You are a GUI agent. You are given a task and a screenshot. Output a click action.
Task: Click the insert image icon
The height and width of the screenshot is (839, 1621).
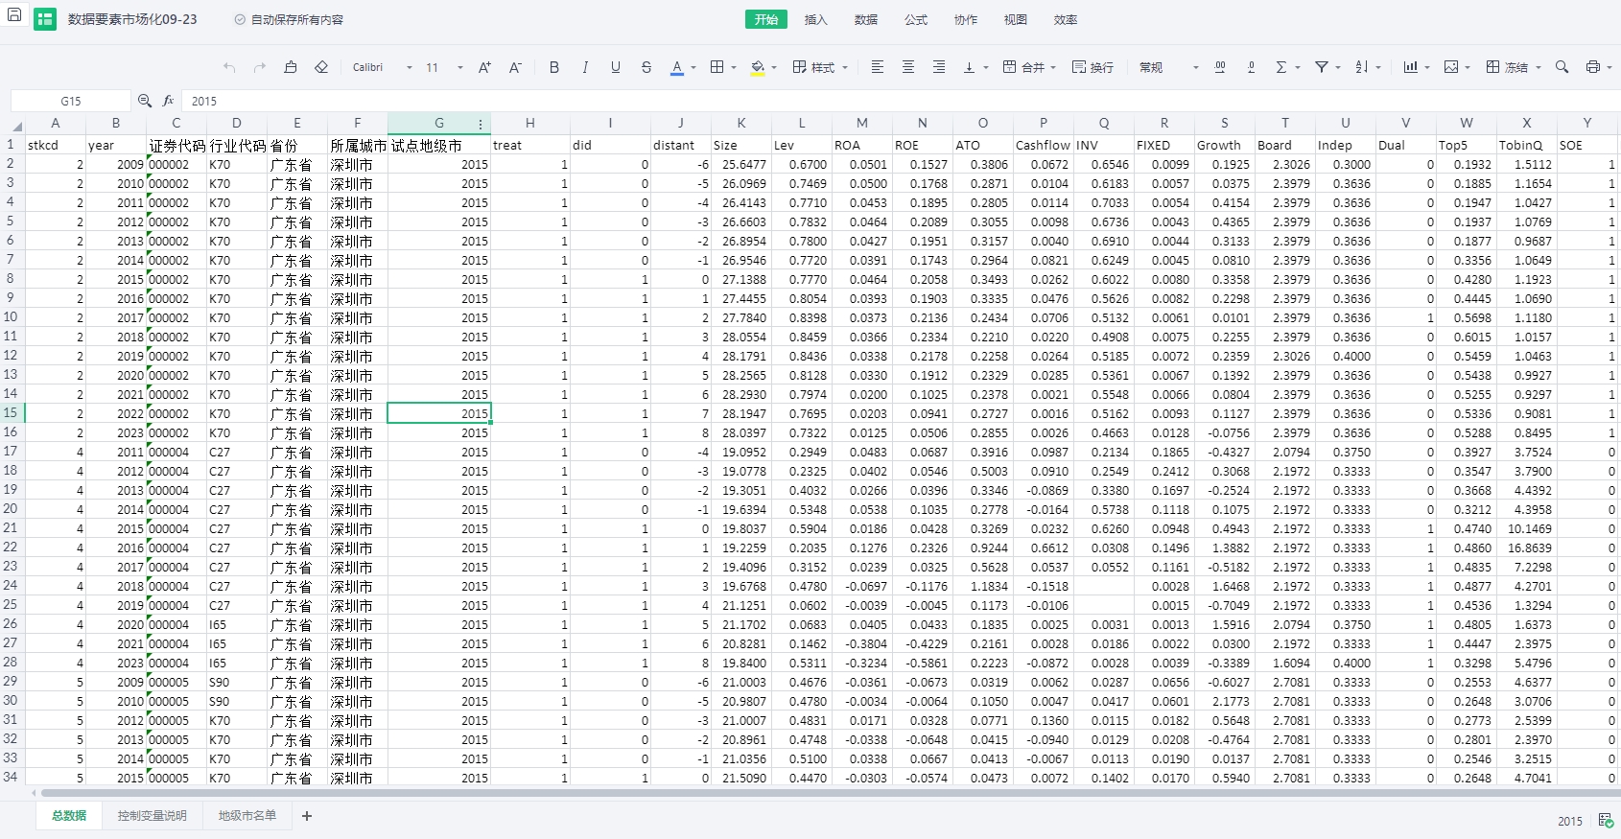coord(1451,67)
